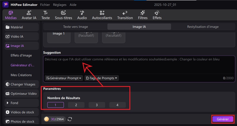Open the Réglages menu
The height and width of the screenshot is (126, 237).
(60, 5)
